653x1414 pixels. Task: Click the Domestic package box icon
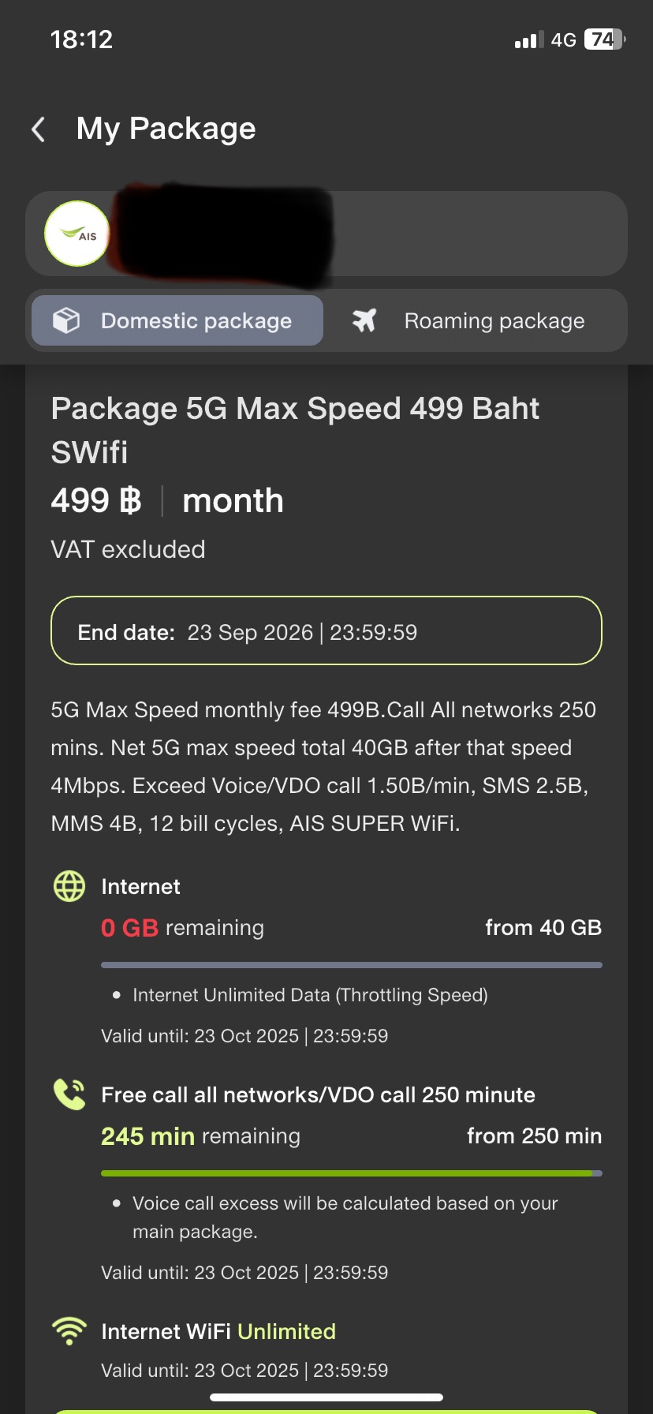point(66,320)
